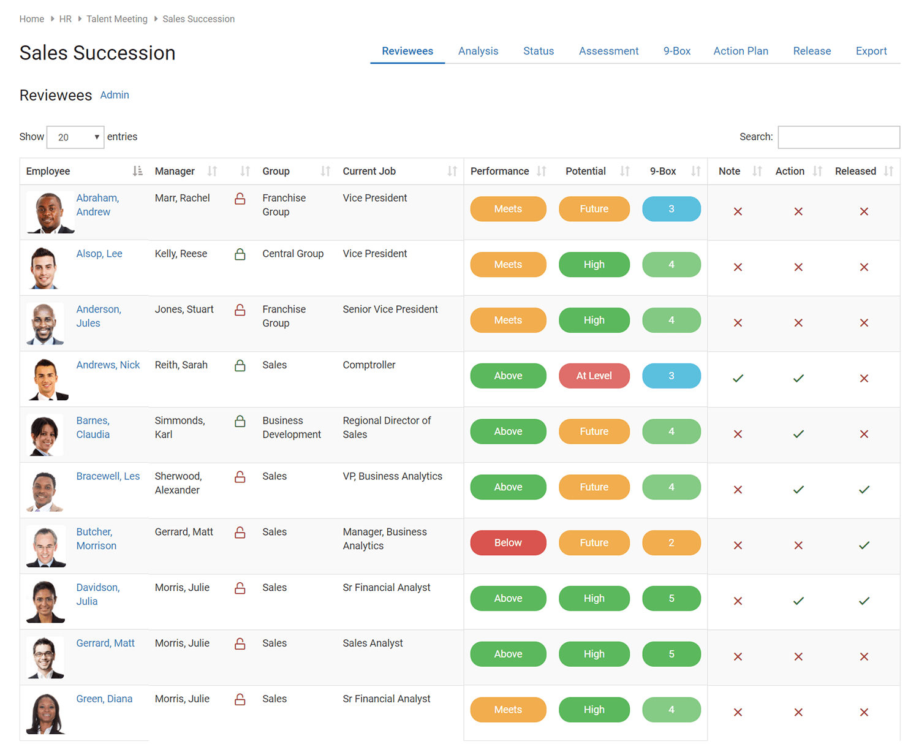Click the red X in Note column for Alsop Lee
Screen dimensions: 919x744
pos(737,267)
